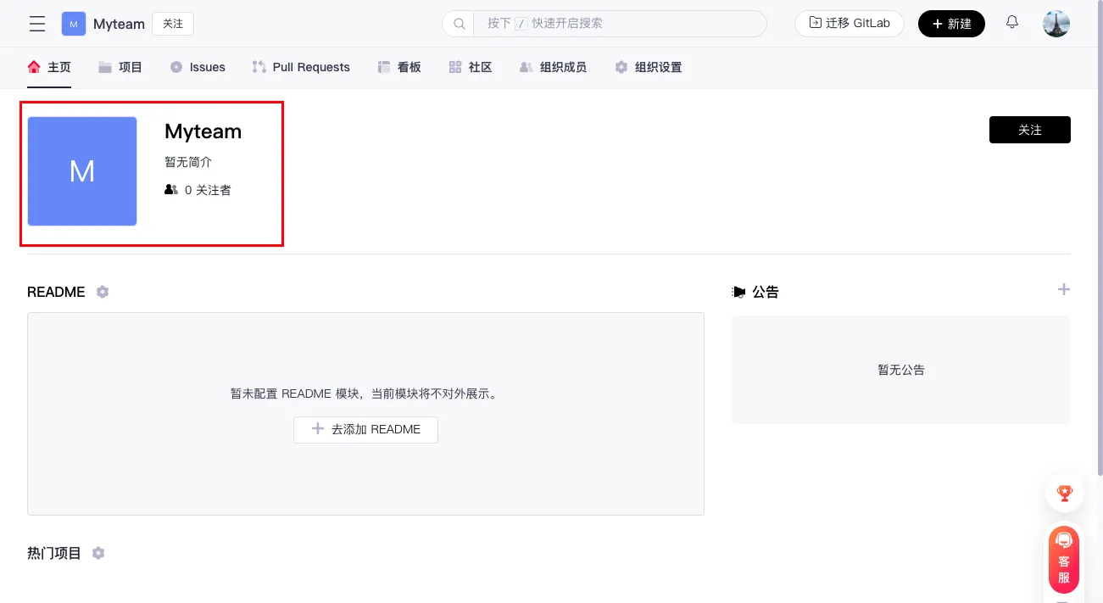Switch to the 项目 tab
1103x603 pixels.
pyautogui.click(x=120, y=67)
